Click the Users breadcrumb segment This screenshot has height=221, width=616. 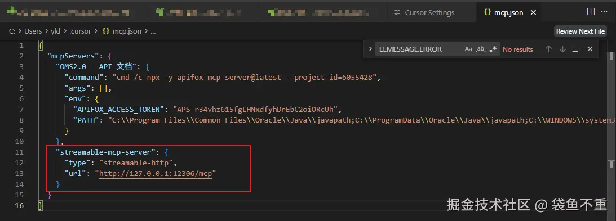click(x=33, y=31)
